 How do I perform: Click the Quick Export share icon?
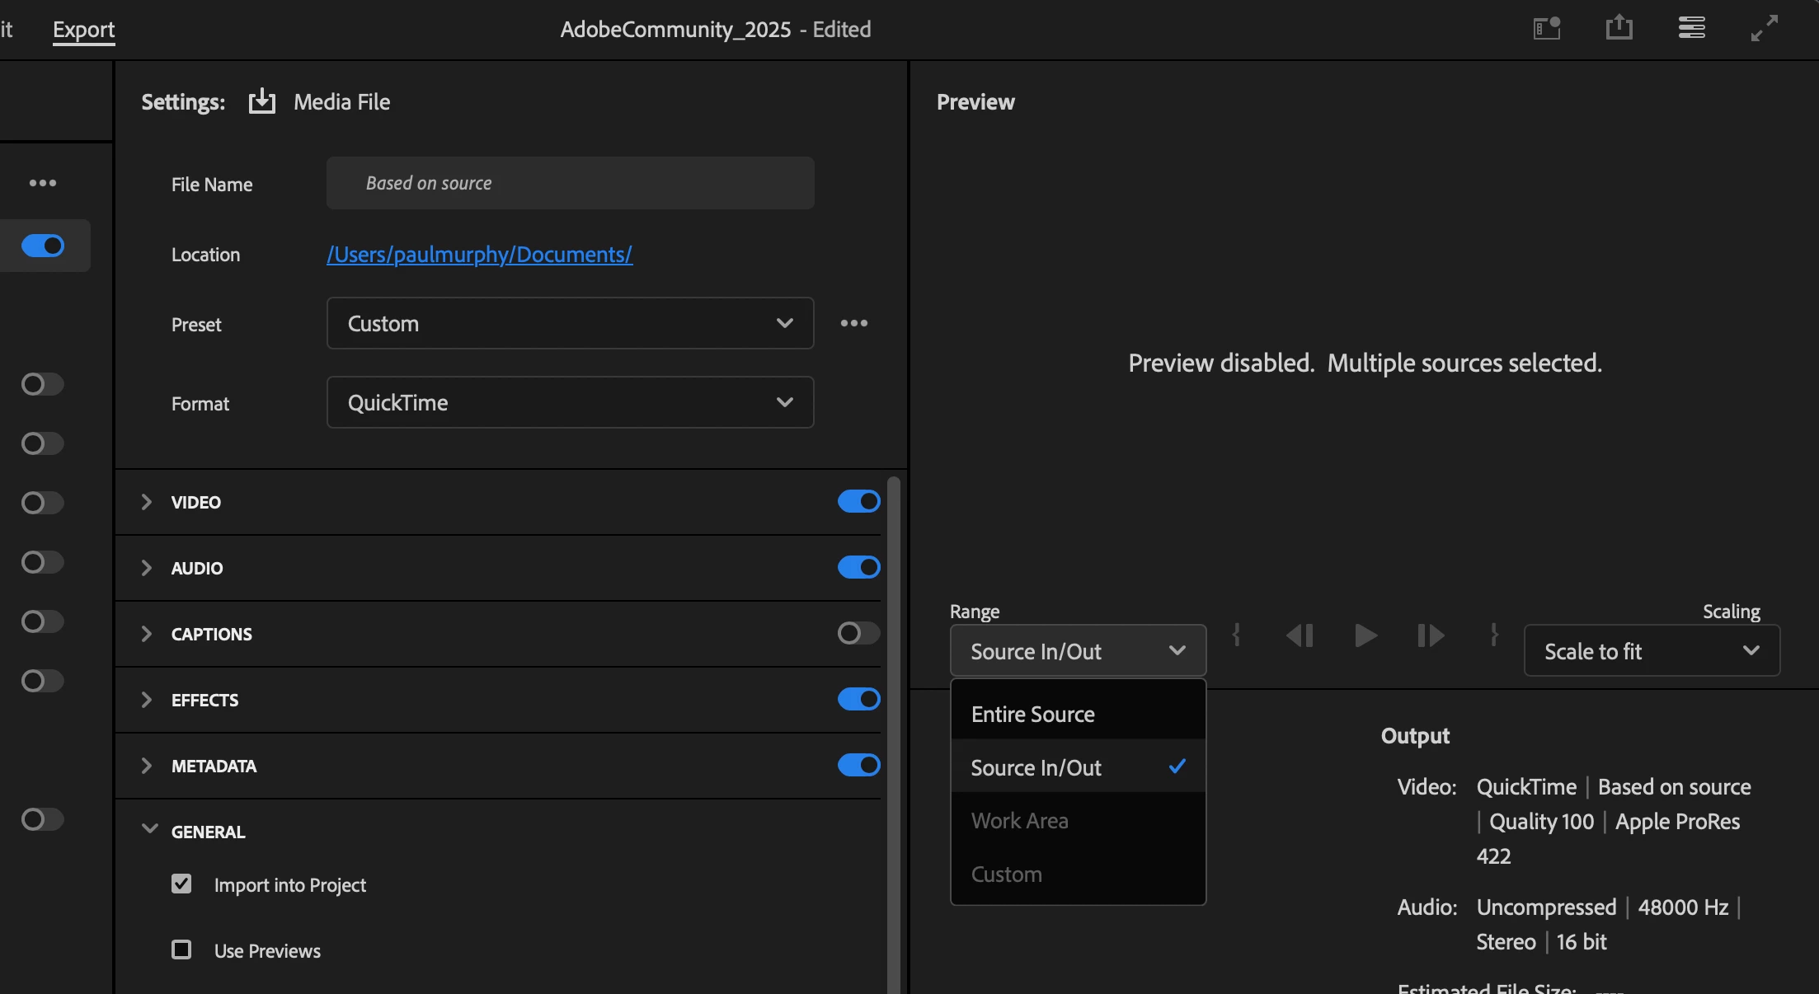(x=1619, y=28)
